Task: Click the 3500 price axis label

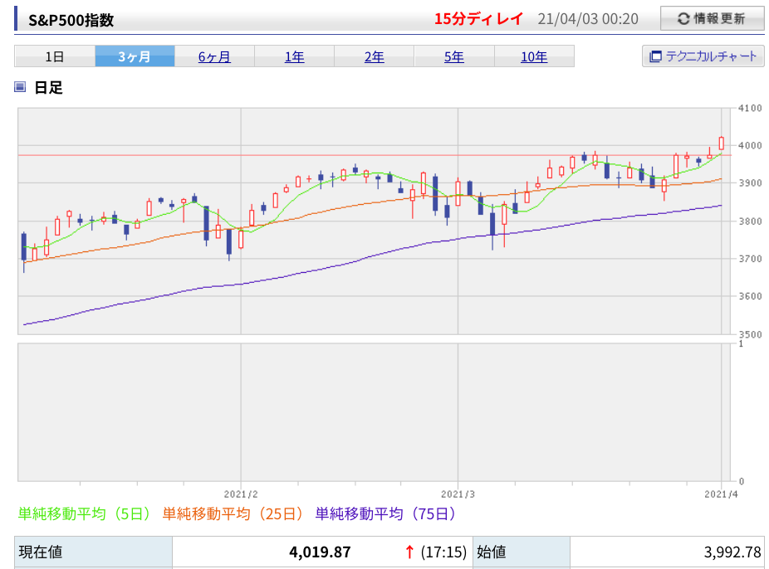Action: 751,334
